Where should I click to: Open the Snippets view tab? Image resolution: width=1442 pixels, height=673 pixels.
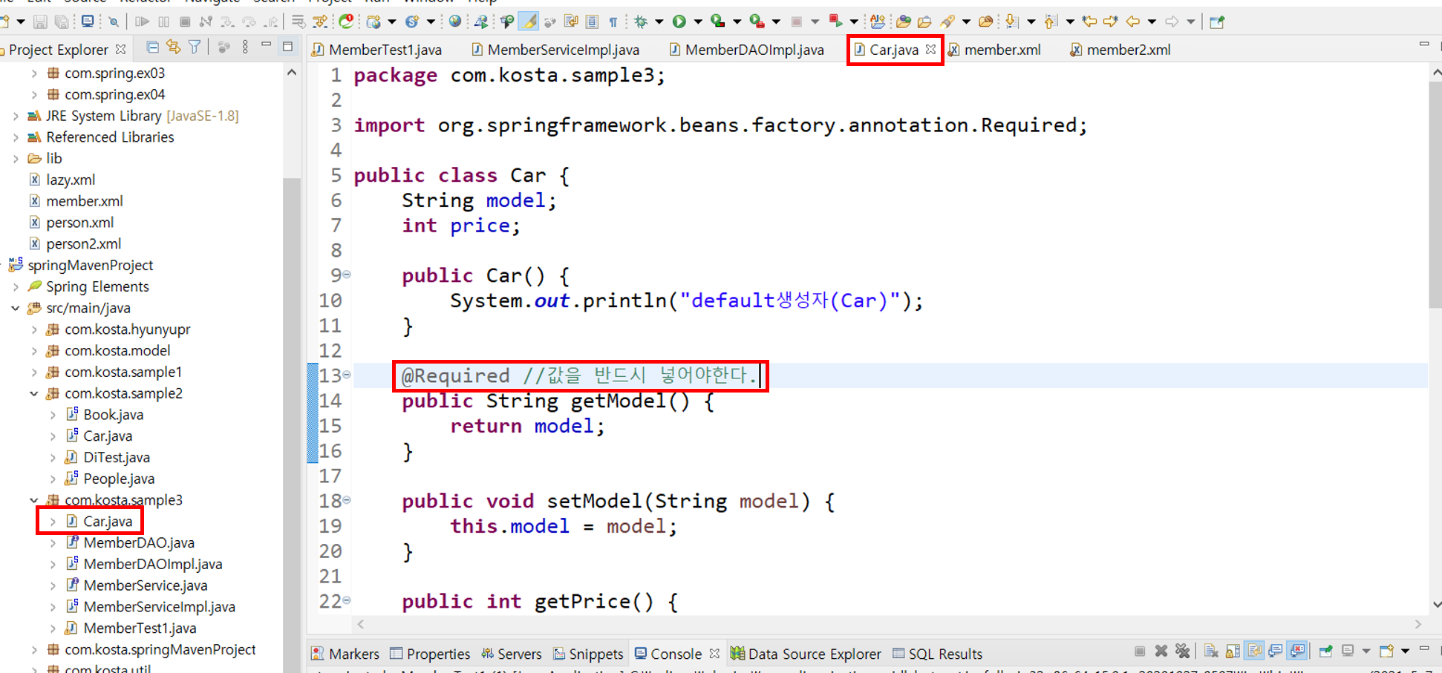coord(588,654)
